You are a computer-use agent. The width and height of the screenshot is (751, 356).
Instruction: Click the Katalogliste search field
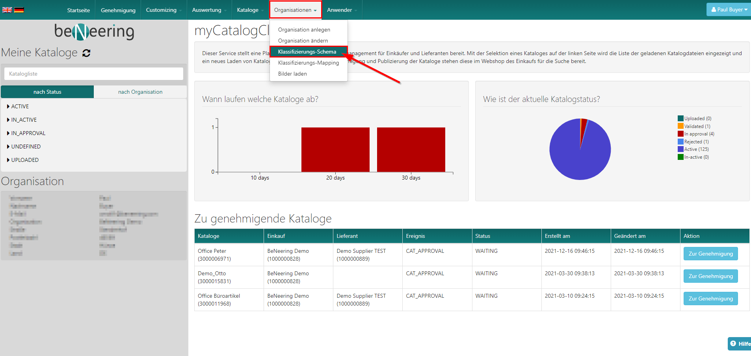(x=94, y=74)
